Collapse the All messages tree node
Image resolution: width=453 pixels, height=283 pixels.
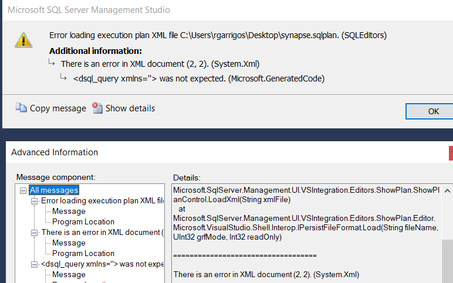point(23,190)
